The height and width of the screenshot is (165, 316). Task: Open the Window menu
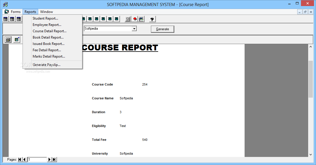click(47, 12)
